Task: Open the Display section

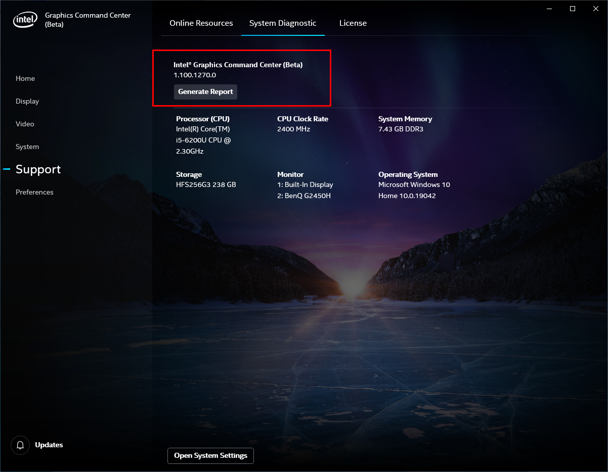Action: click(x=27, y=101)
